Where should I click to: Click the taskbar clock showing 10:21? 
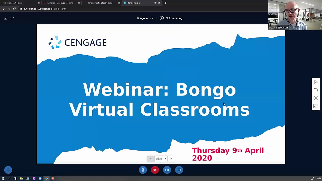coord(318,178)
